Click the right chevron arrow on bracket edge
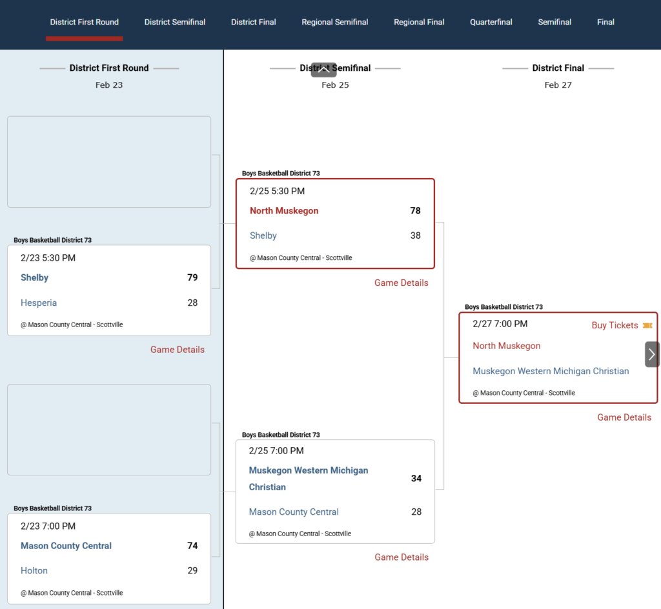Screen dimensions: 661x609 [652, 354]
